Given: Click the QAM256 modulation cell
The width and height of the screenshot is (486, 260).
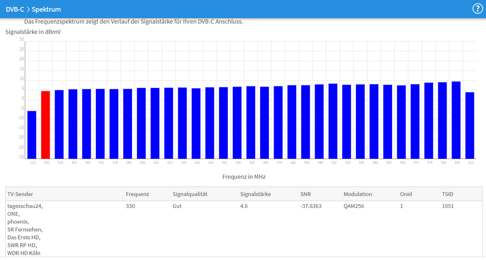Looking at the screenshot, I should pyautogui.click(x=354, y=206).
